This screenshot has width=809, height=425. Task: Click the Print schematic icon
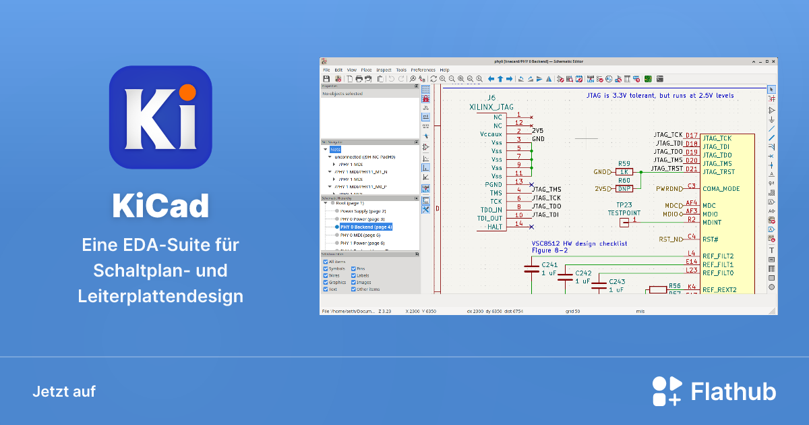click(x=359, y=78)
